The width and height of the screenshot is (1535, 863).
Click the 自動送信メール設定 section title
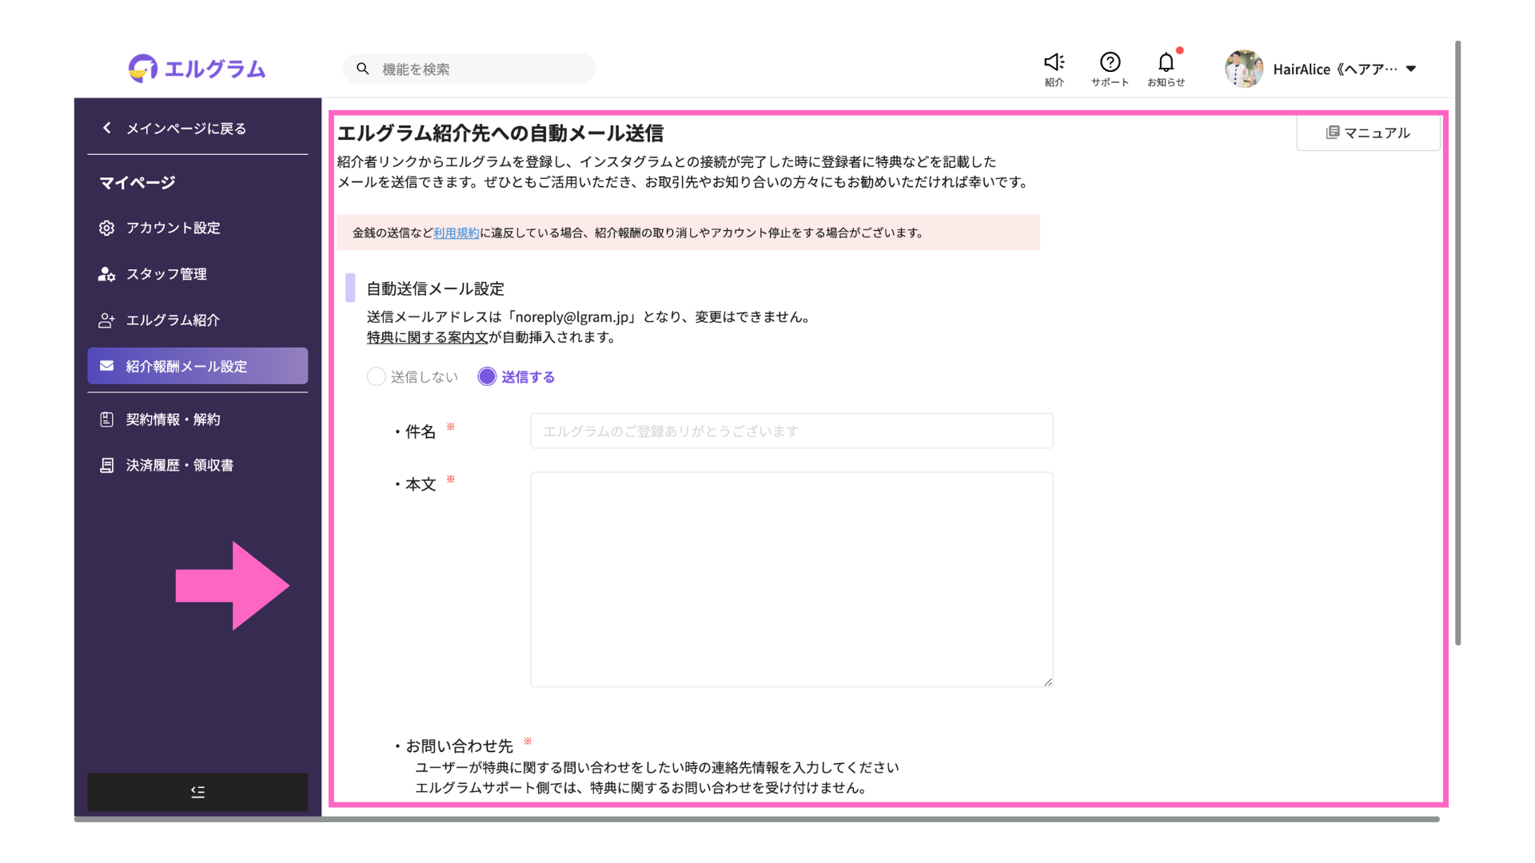tap(436, 288)
